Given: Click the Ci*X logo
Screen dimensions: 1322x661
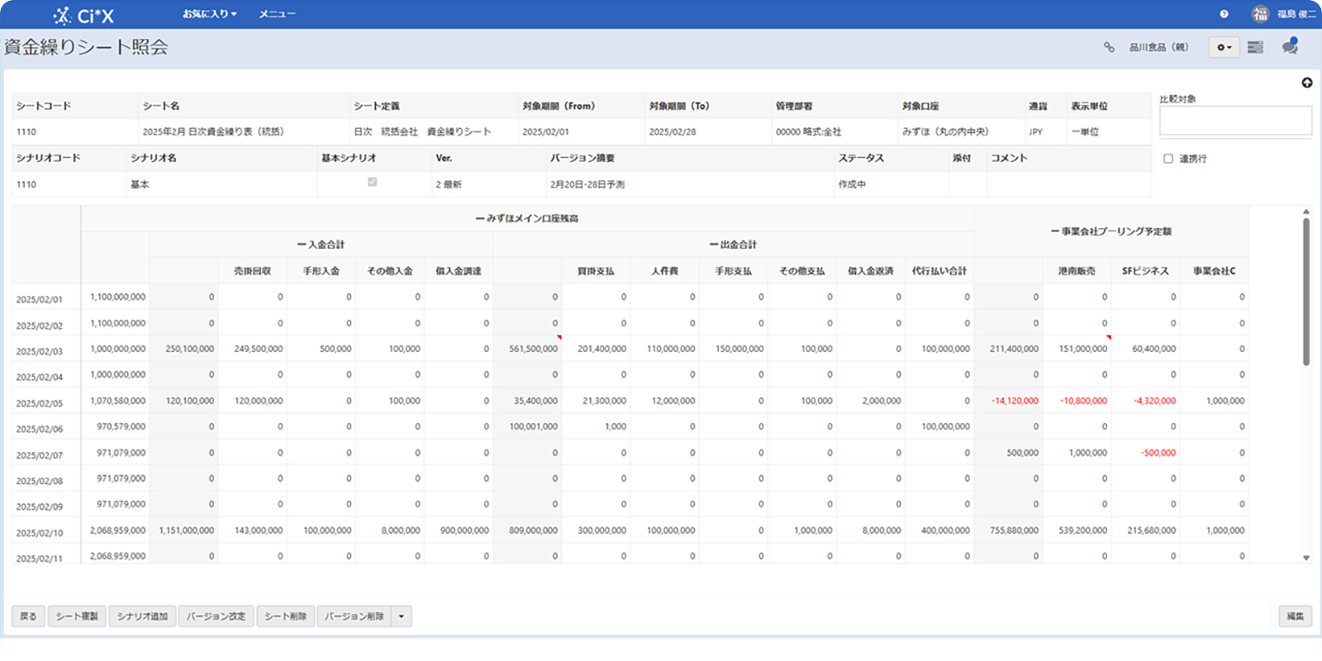Looking at the screenshot, I should pos(83,15).
